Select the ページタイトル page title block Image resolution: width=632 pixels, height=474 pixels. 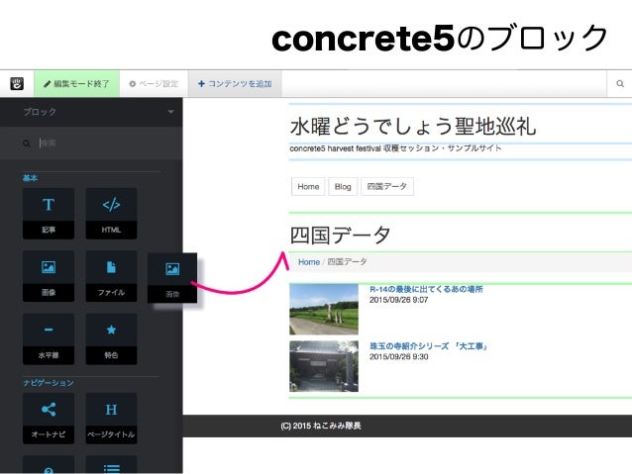coord(111,419)
